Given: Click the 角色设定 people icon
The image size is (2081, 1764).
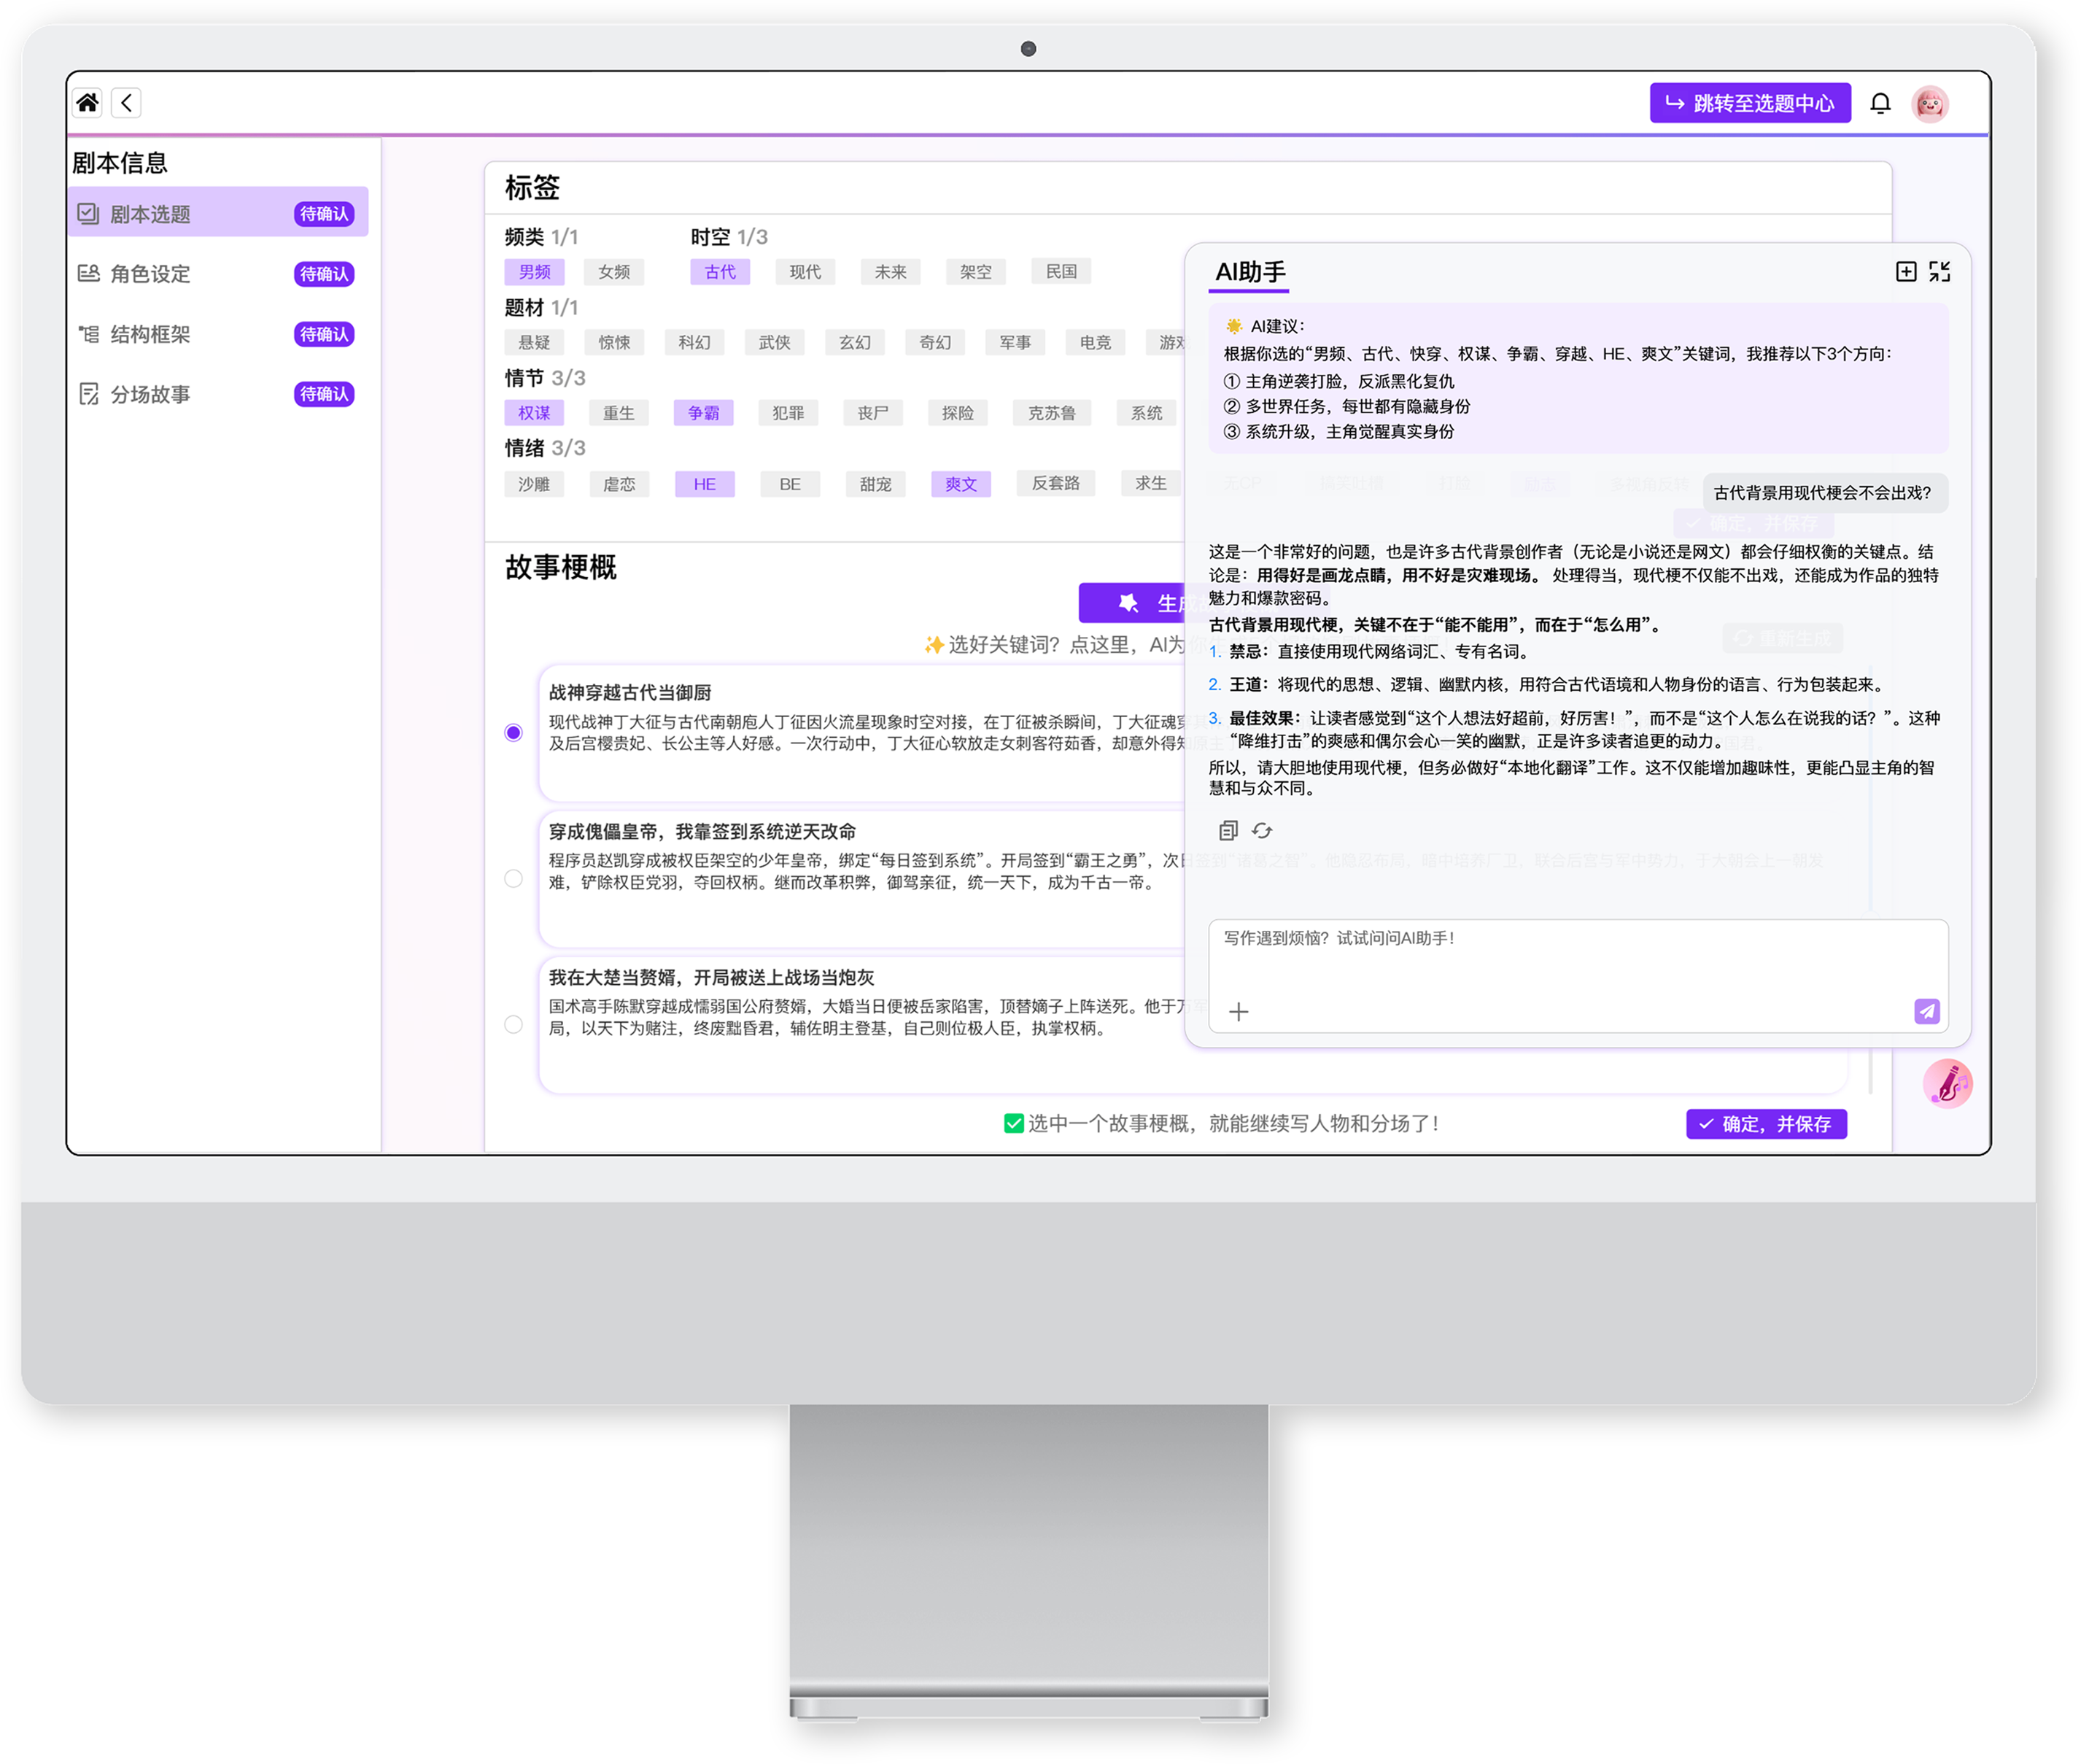Looking at the screenshot, I should pos(89,273).
